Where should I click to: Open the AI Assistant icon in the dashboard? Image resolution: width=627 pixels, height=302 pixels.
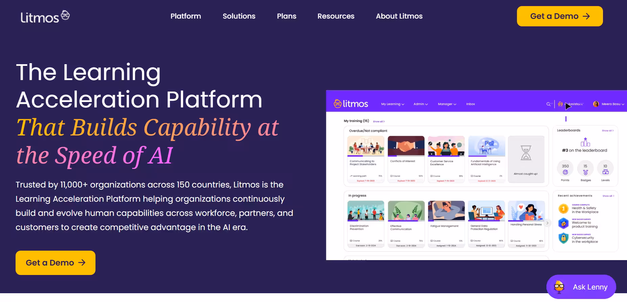click(560, 104)
